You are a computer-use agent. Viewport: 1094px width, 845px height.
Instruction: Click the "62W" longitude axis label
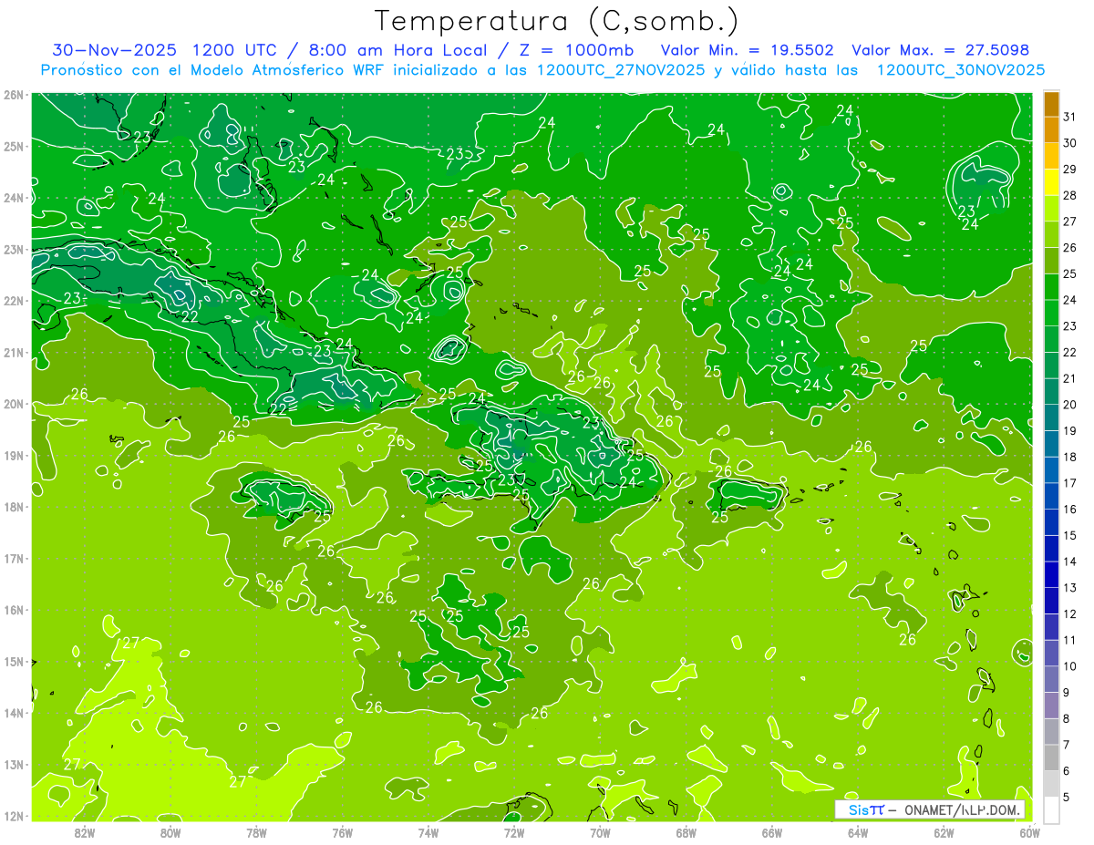pos(944,831)
